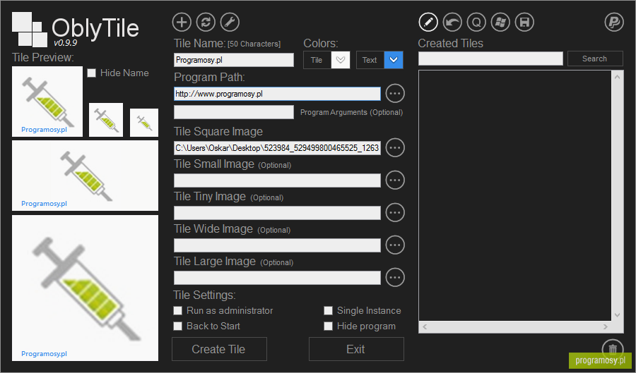Click the Tile Large Image path field

(277, 278)
